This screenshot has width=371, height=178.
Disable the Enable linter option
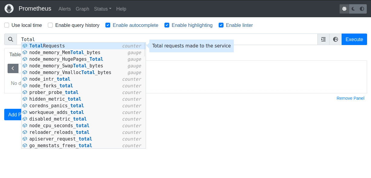click(221, 25)
